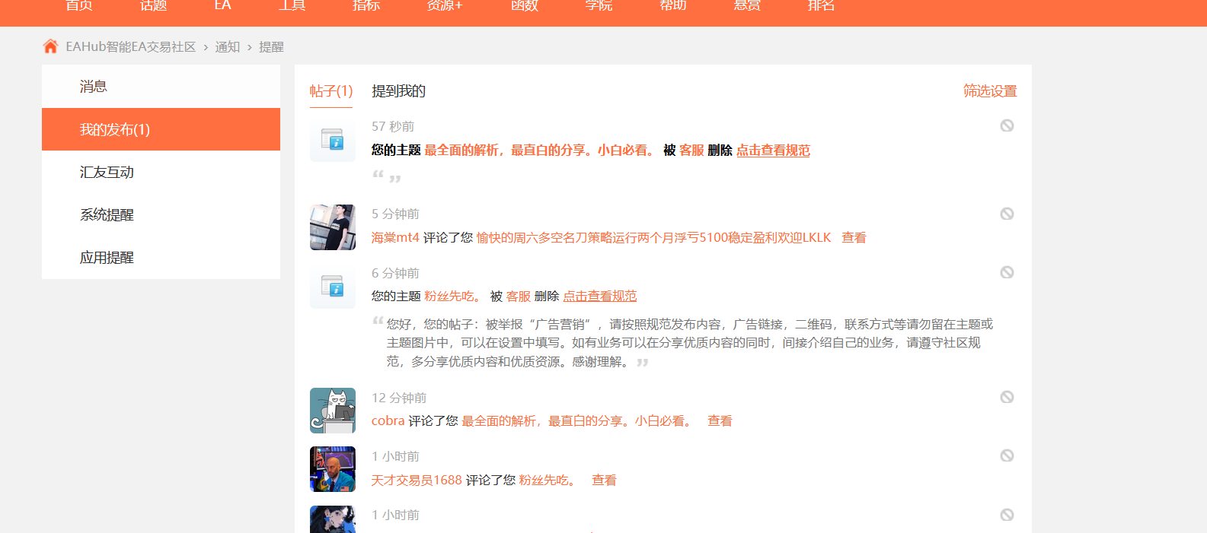Switch to the 帖子(1) tab
This screenshot has width=1207, height=533.
331,91
